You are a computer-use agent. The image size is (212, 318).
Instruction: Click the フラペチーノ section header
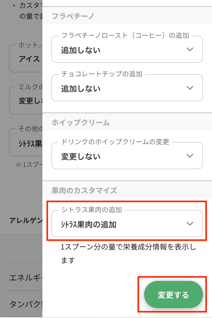point(73,16)
